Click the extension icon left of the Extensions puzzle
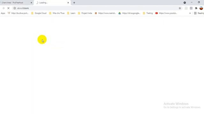The width and height of the screenshot is (204, 114). [x=191, y=8]
